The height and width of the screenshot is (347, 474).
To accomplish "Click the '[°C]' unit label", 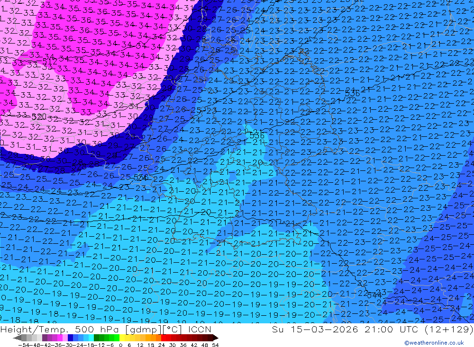I will tap(173, 329).
